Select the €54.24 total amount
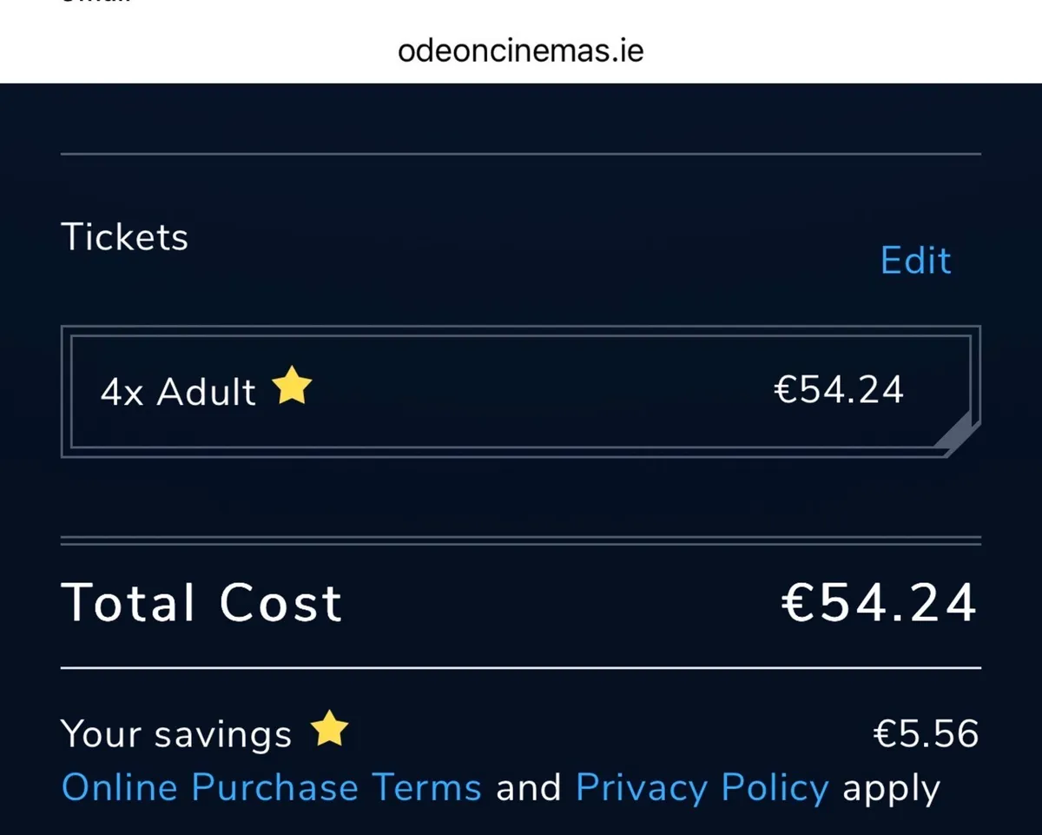1042x835 pixels. click(879, 601)
